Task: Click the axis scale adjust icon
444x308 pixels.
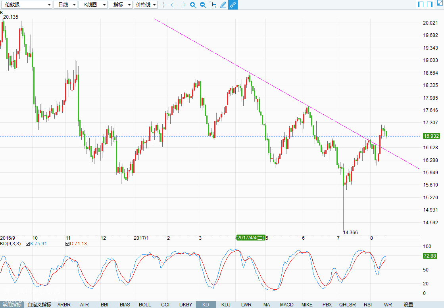Action: click(x=213, y=5)
